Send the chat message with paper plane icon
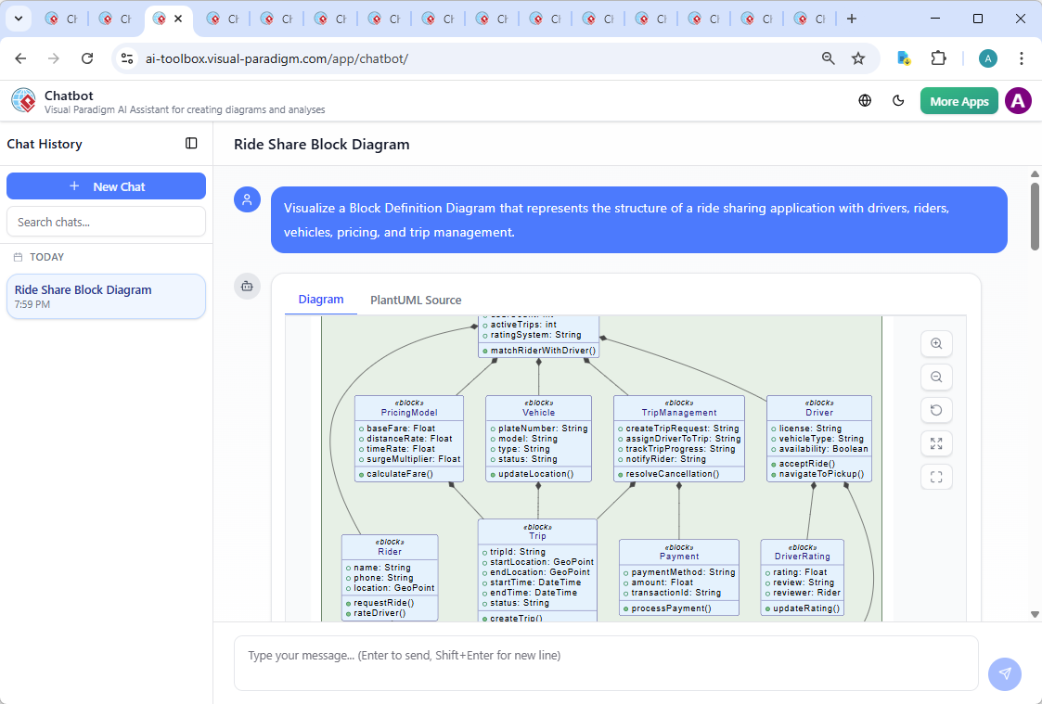 (x=1005, y=674)
